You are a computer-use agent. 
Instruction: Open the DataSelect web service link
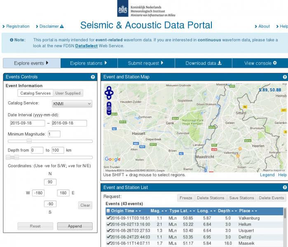click(86, 46)
